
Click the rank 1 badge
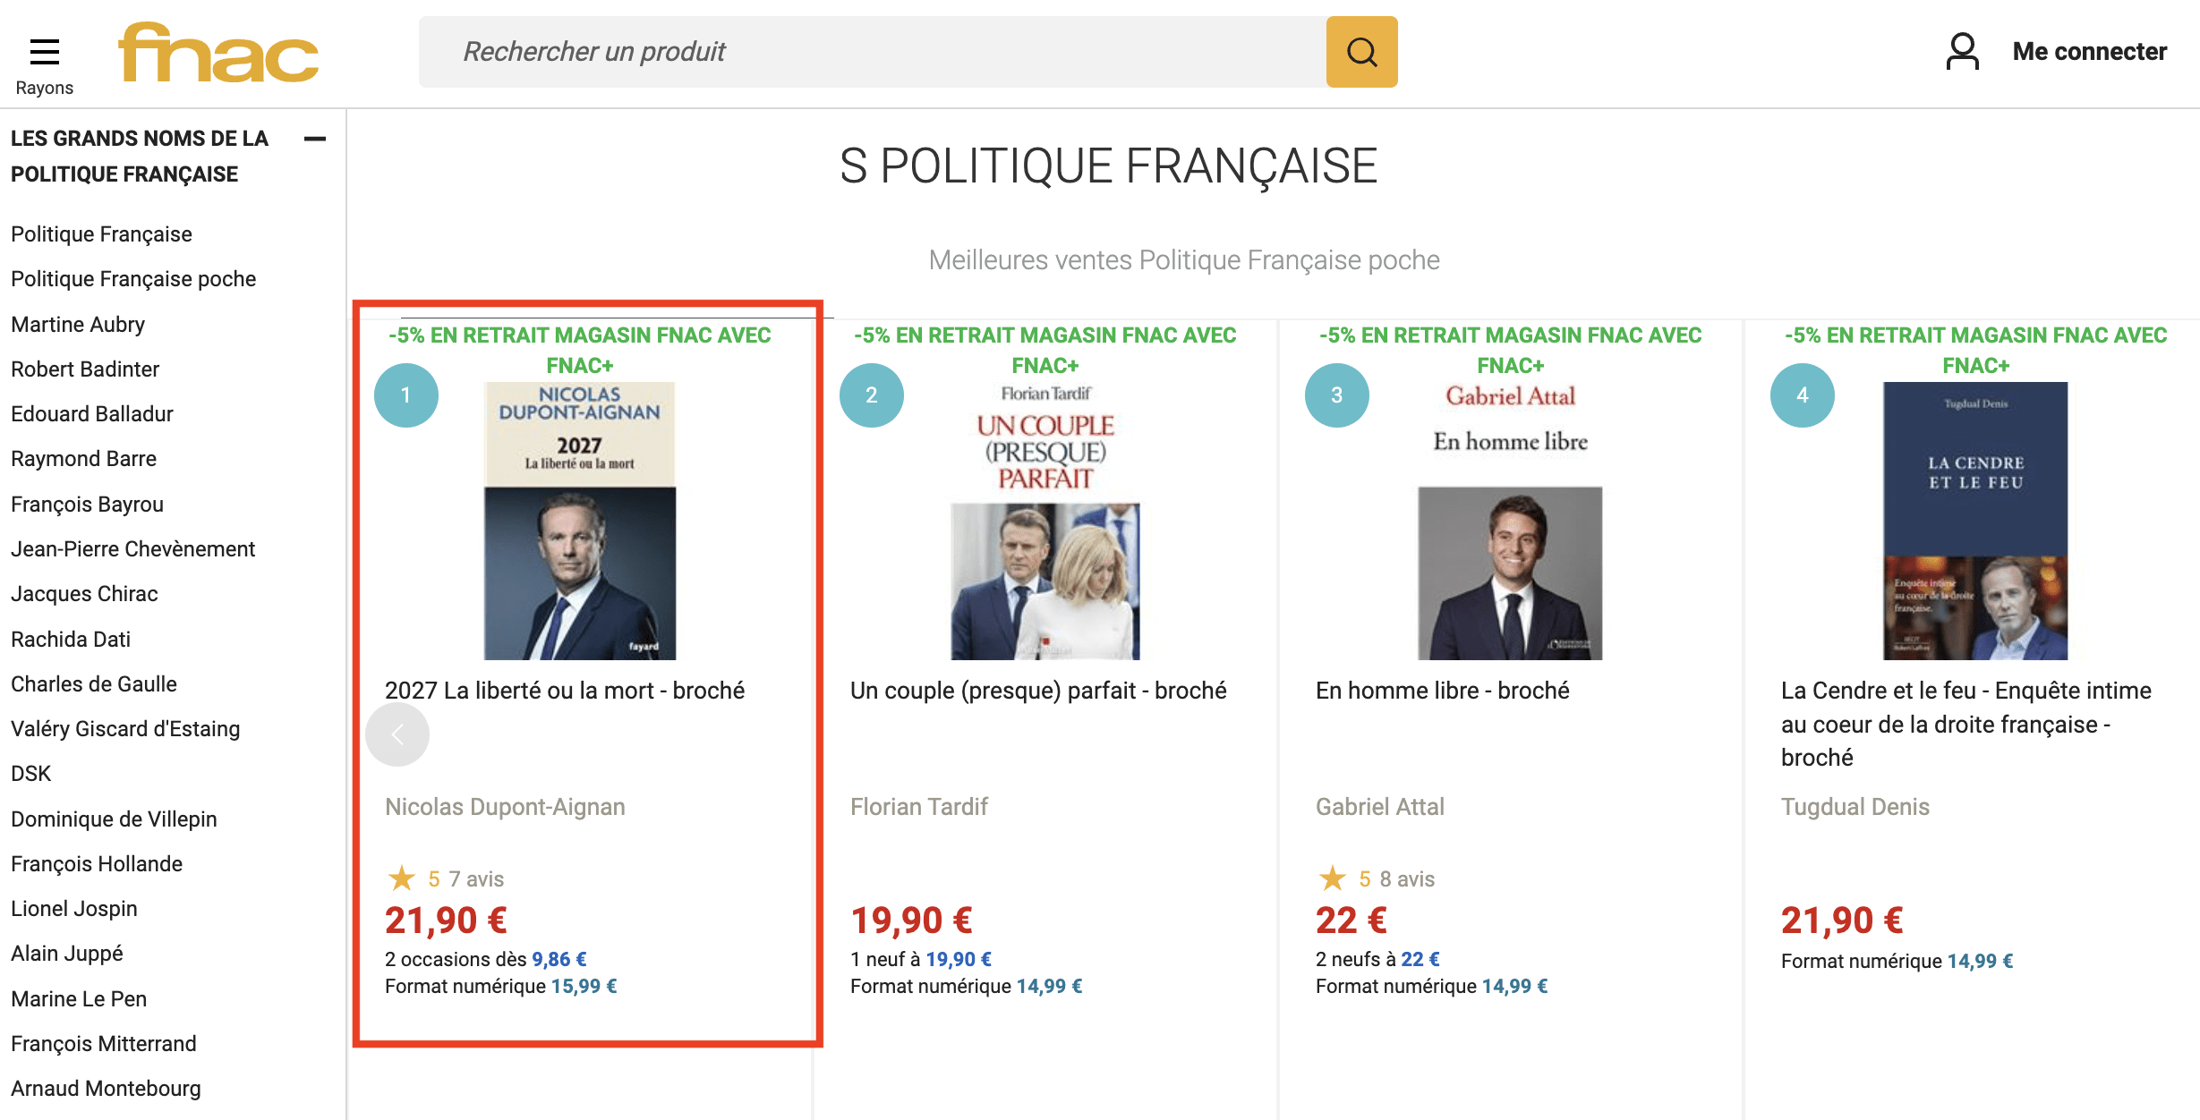[x=406, y=395]
